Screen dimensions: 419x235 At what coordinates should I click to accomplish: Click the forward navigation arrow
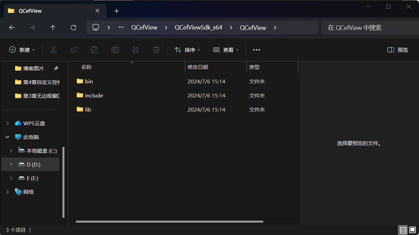(x=33, y=28)
